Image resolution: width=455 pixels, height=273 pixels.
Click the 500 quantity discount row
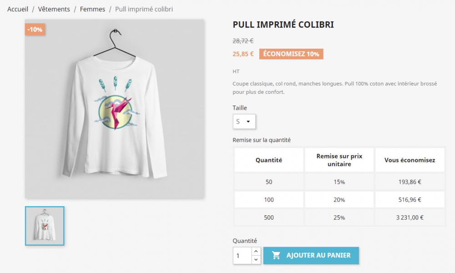coord(339,217)
